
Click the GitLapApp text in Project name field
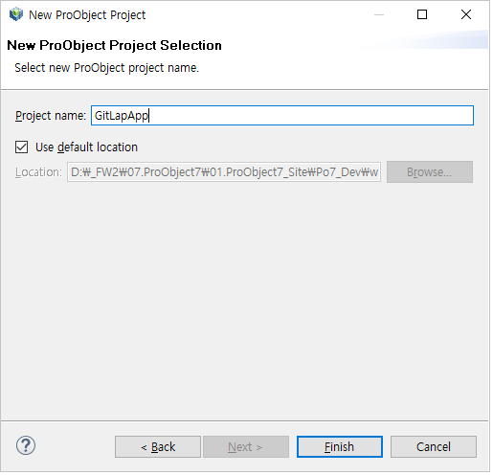[x=122, y=116]
